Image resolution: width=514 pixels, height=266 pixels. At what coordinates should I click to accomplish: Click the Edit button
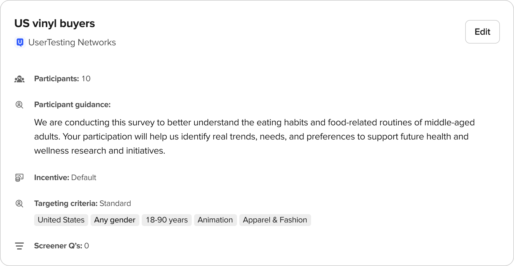tap(482, 32)
